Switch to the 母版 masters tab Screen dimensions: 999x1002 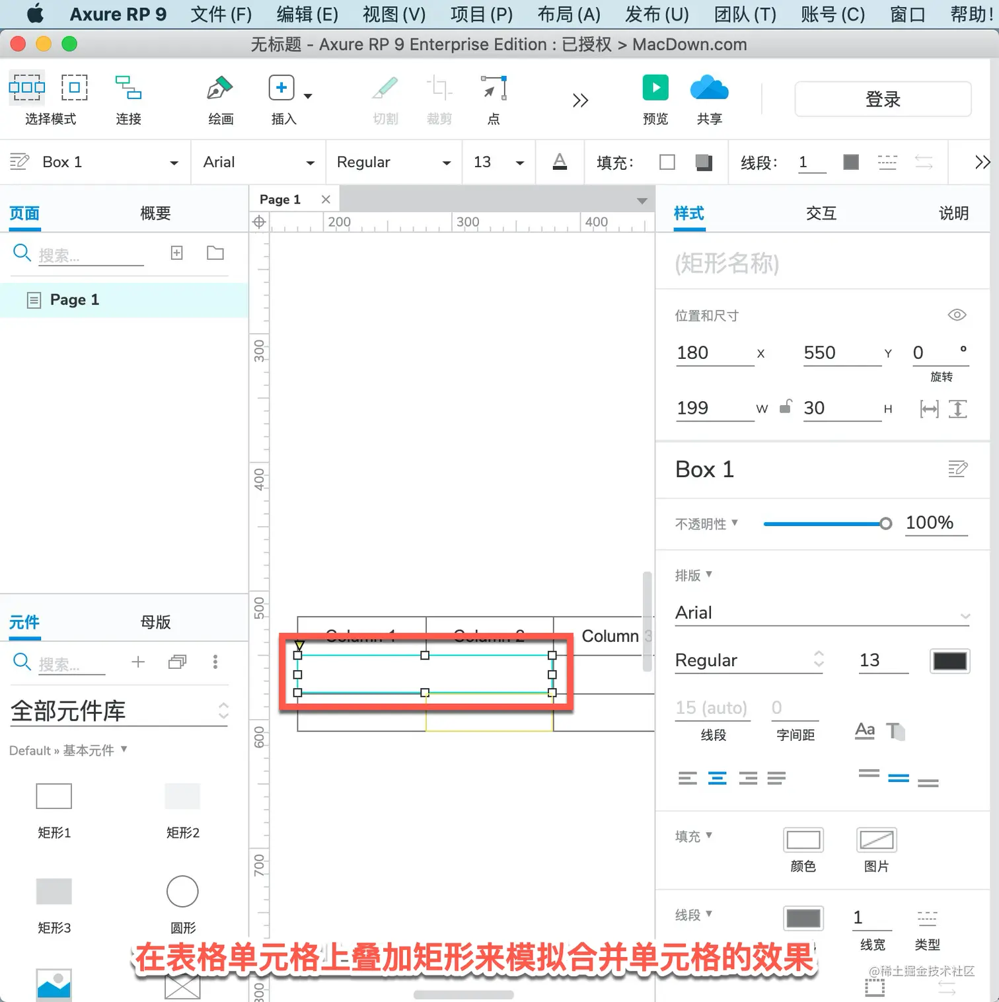coord(155,622)
